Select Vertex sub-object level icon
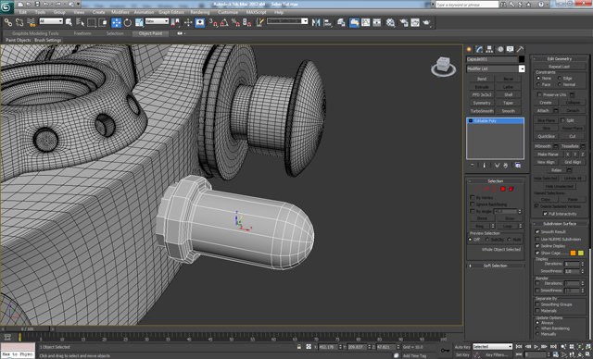 pos(478,189)
